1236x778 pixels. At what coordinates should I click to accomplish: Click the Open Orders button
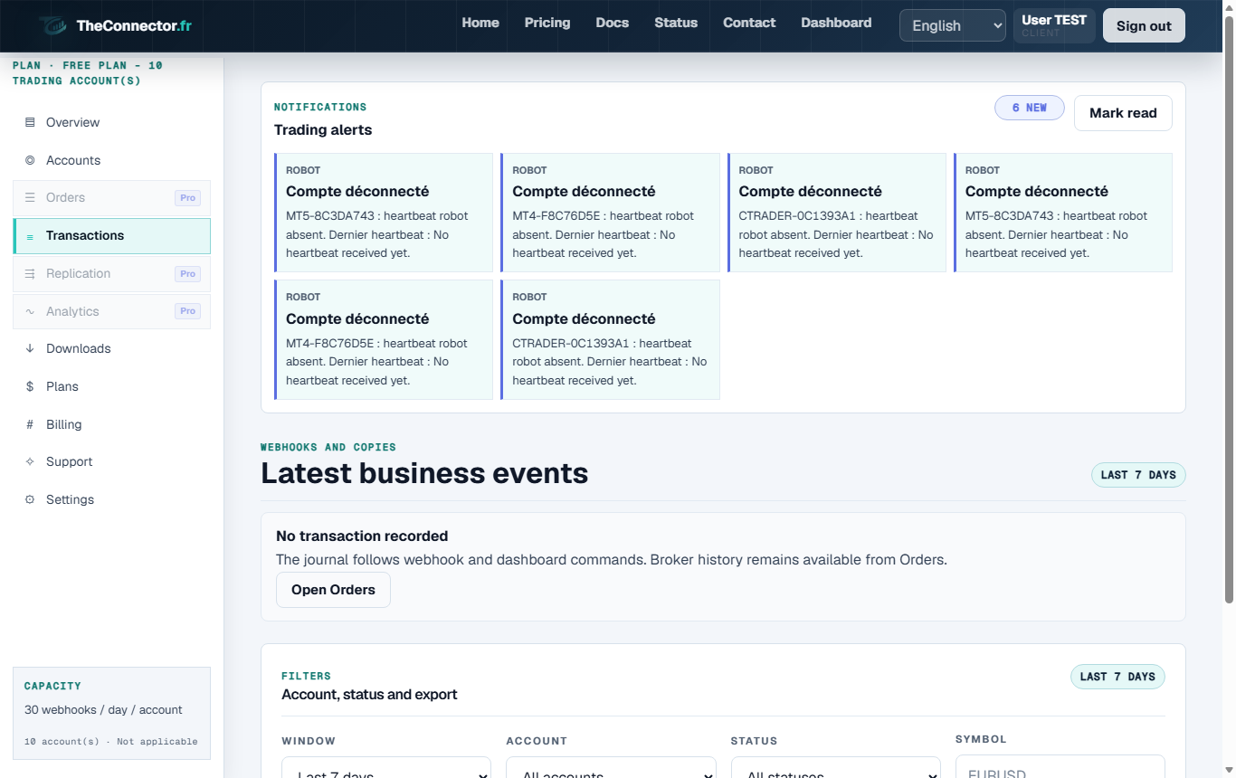tap(333, 590)
